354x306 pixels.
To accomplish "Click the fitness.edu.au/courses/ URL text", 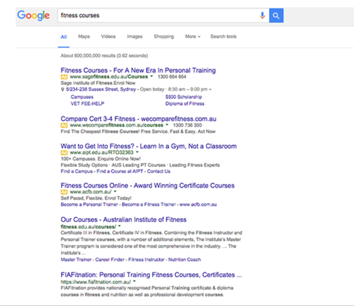I will 88,227.
